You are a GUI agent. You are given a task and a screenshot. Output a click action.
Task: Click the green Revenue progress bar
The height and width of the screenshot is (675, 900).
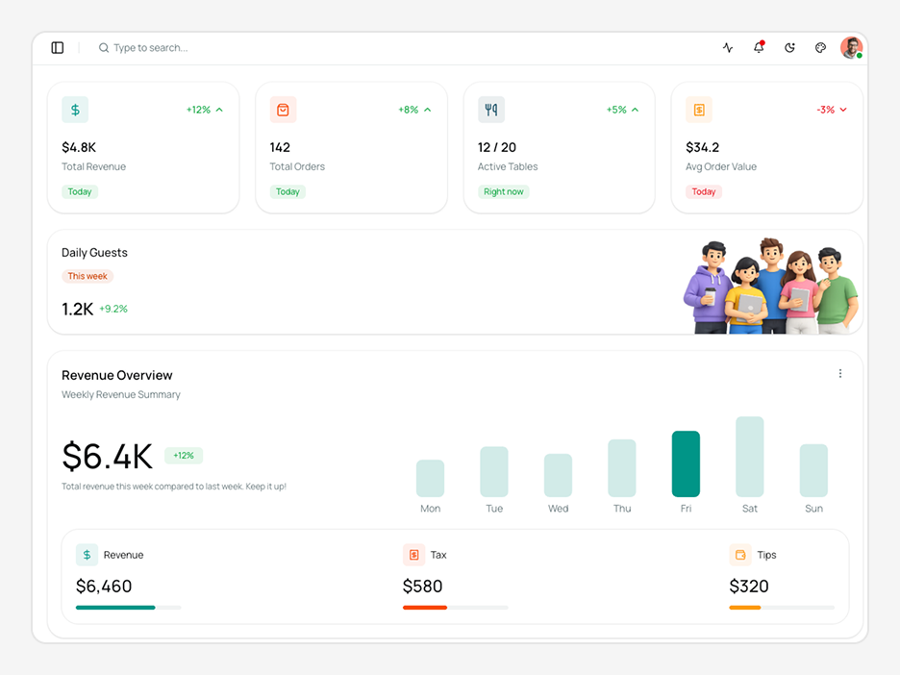tap(129, 608)
